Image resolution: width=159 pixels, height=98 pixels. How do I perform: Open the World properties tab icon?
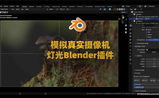(130, 46)
